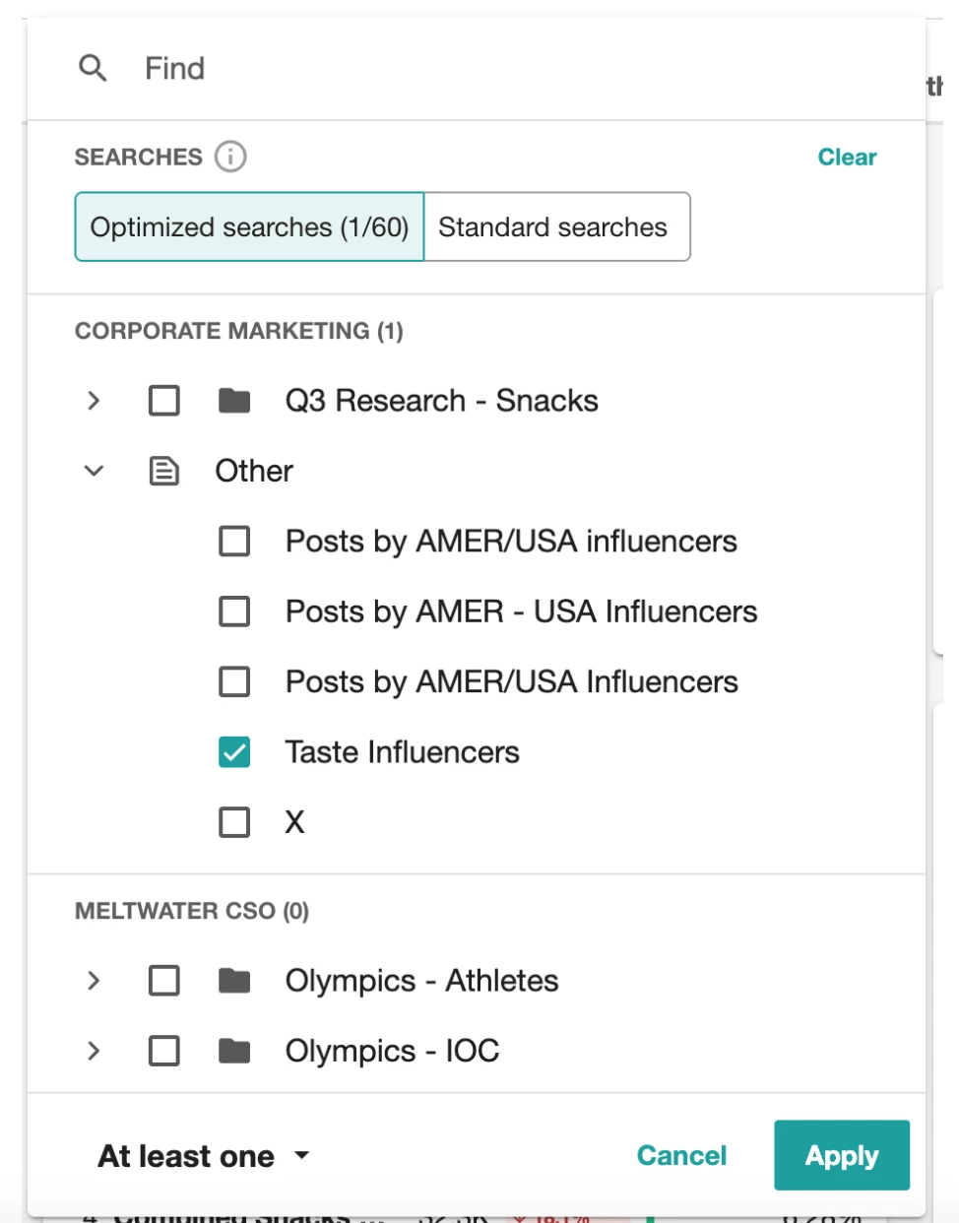
Task: Tick the Posts by AMER - USA Influencers checkbox
Action: click(x=234, y=611)
